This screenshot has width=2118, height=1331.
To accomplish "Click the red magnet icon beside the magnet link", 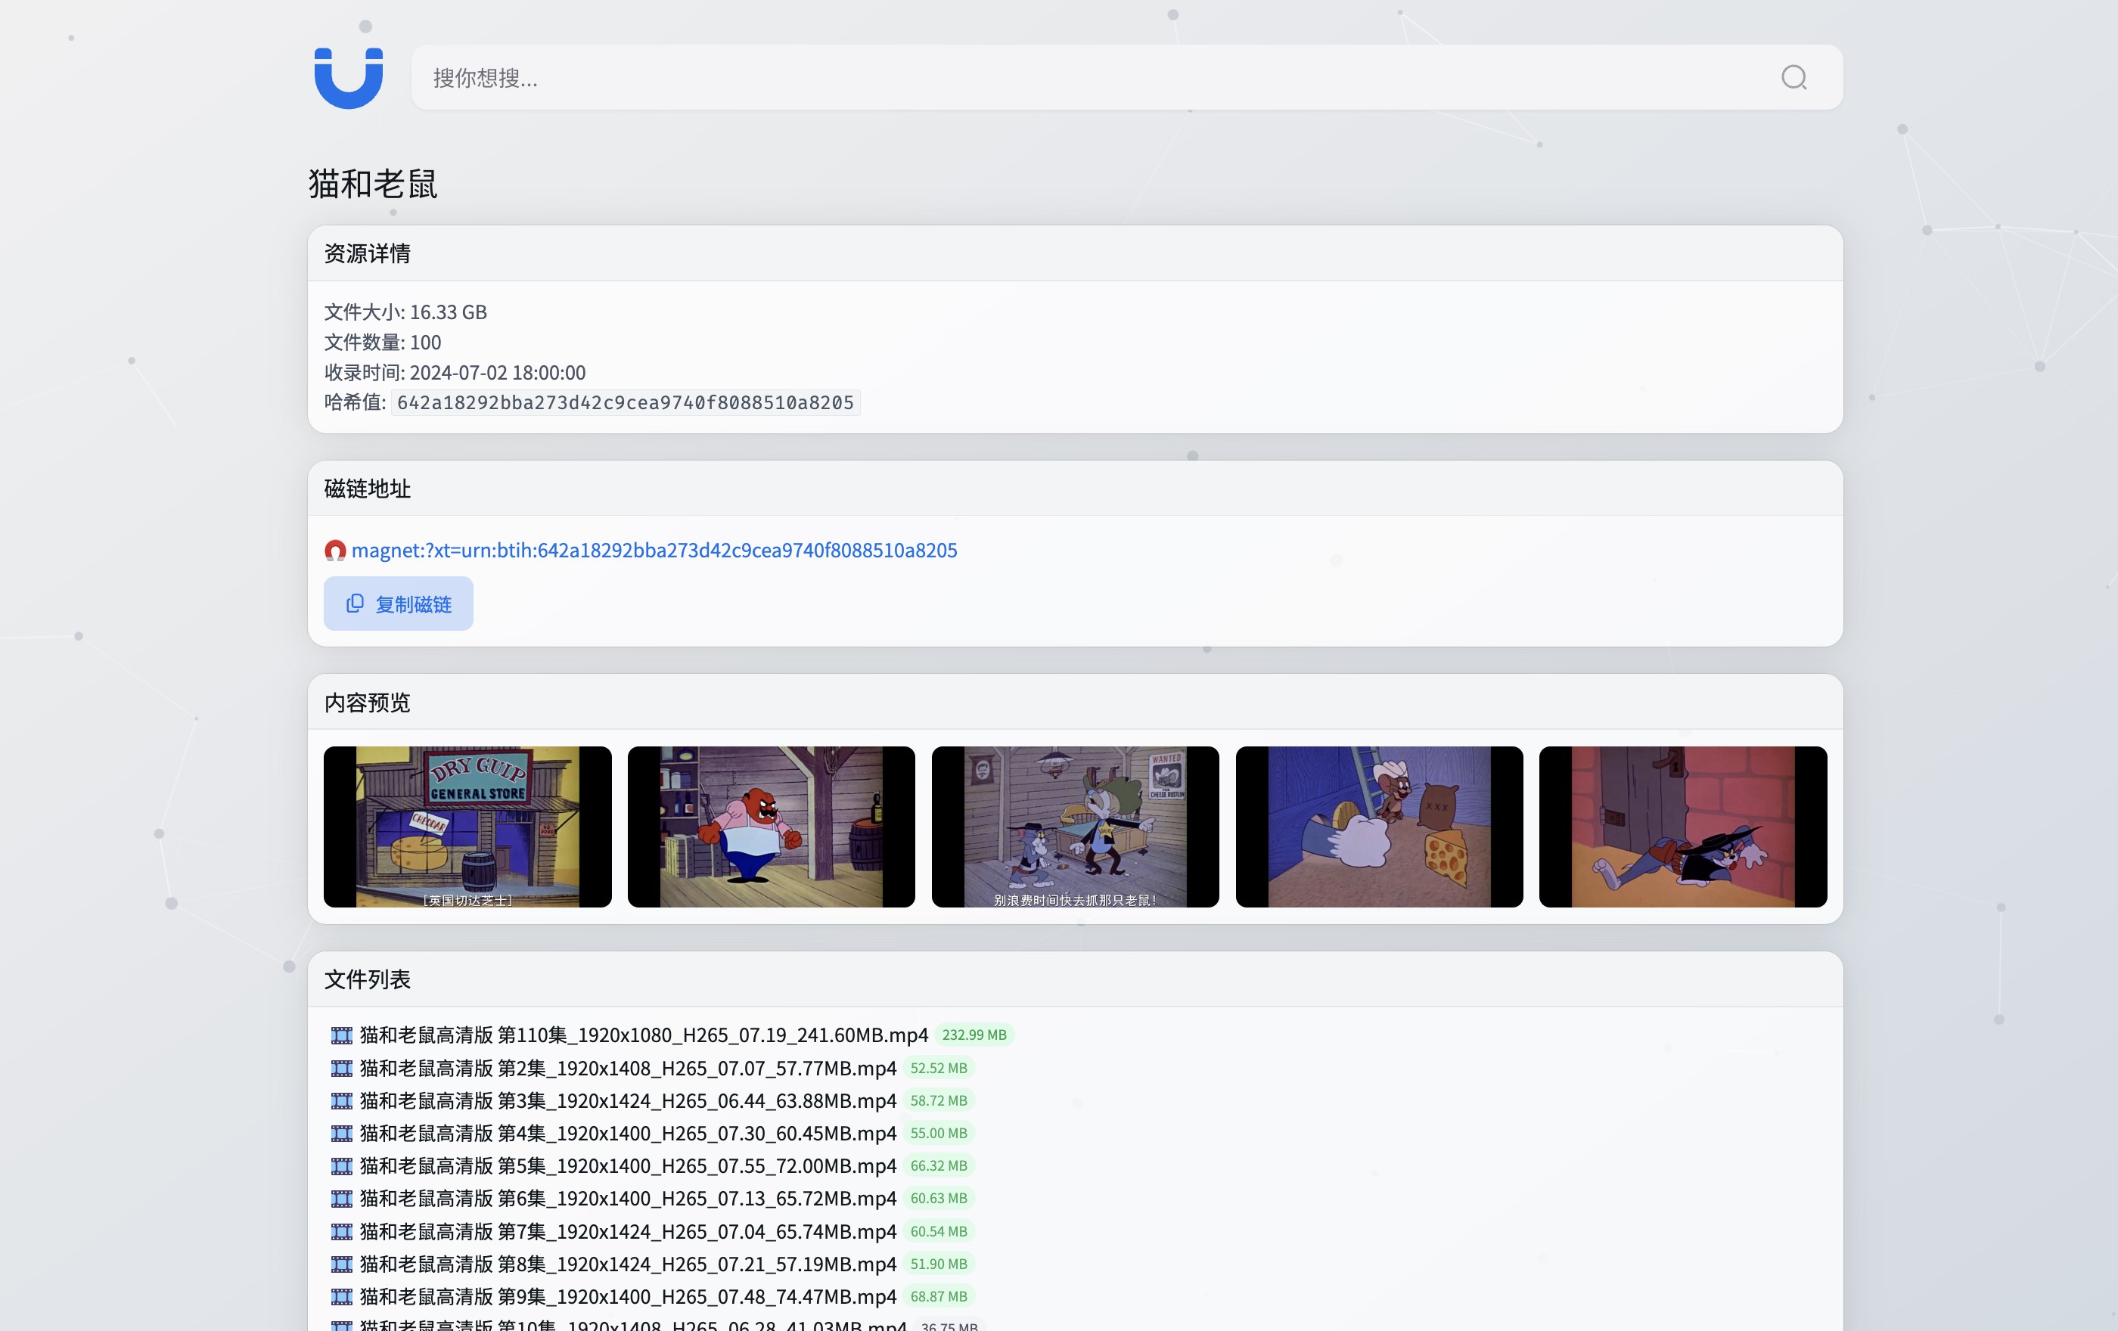I will pos(335,550).
